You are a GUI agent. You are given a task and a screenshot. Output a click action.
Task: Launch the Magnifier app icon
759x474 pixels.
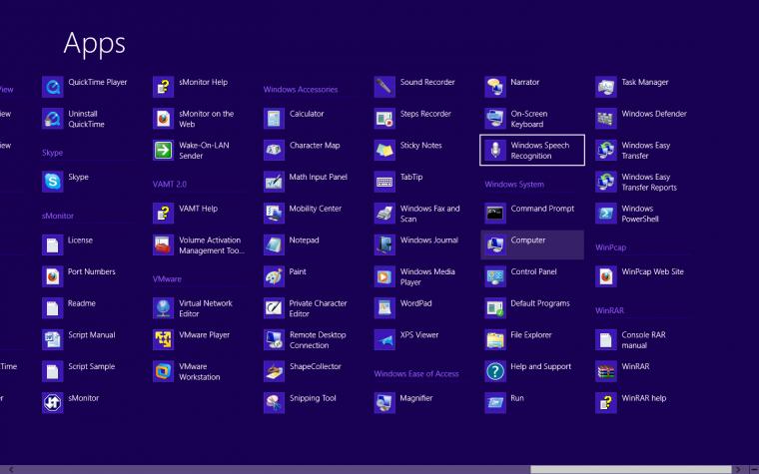pyautogui.click(x=384, y=403)
